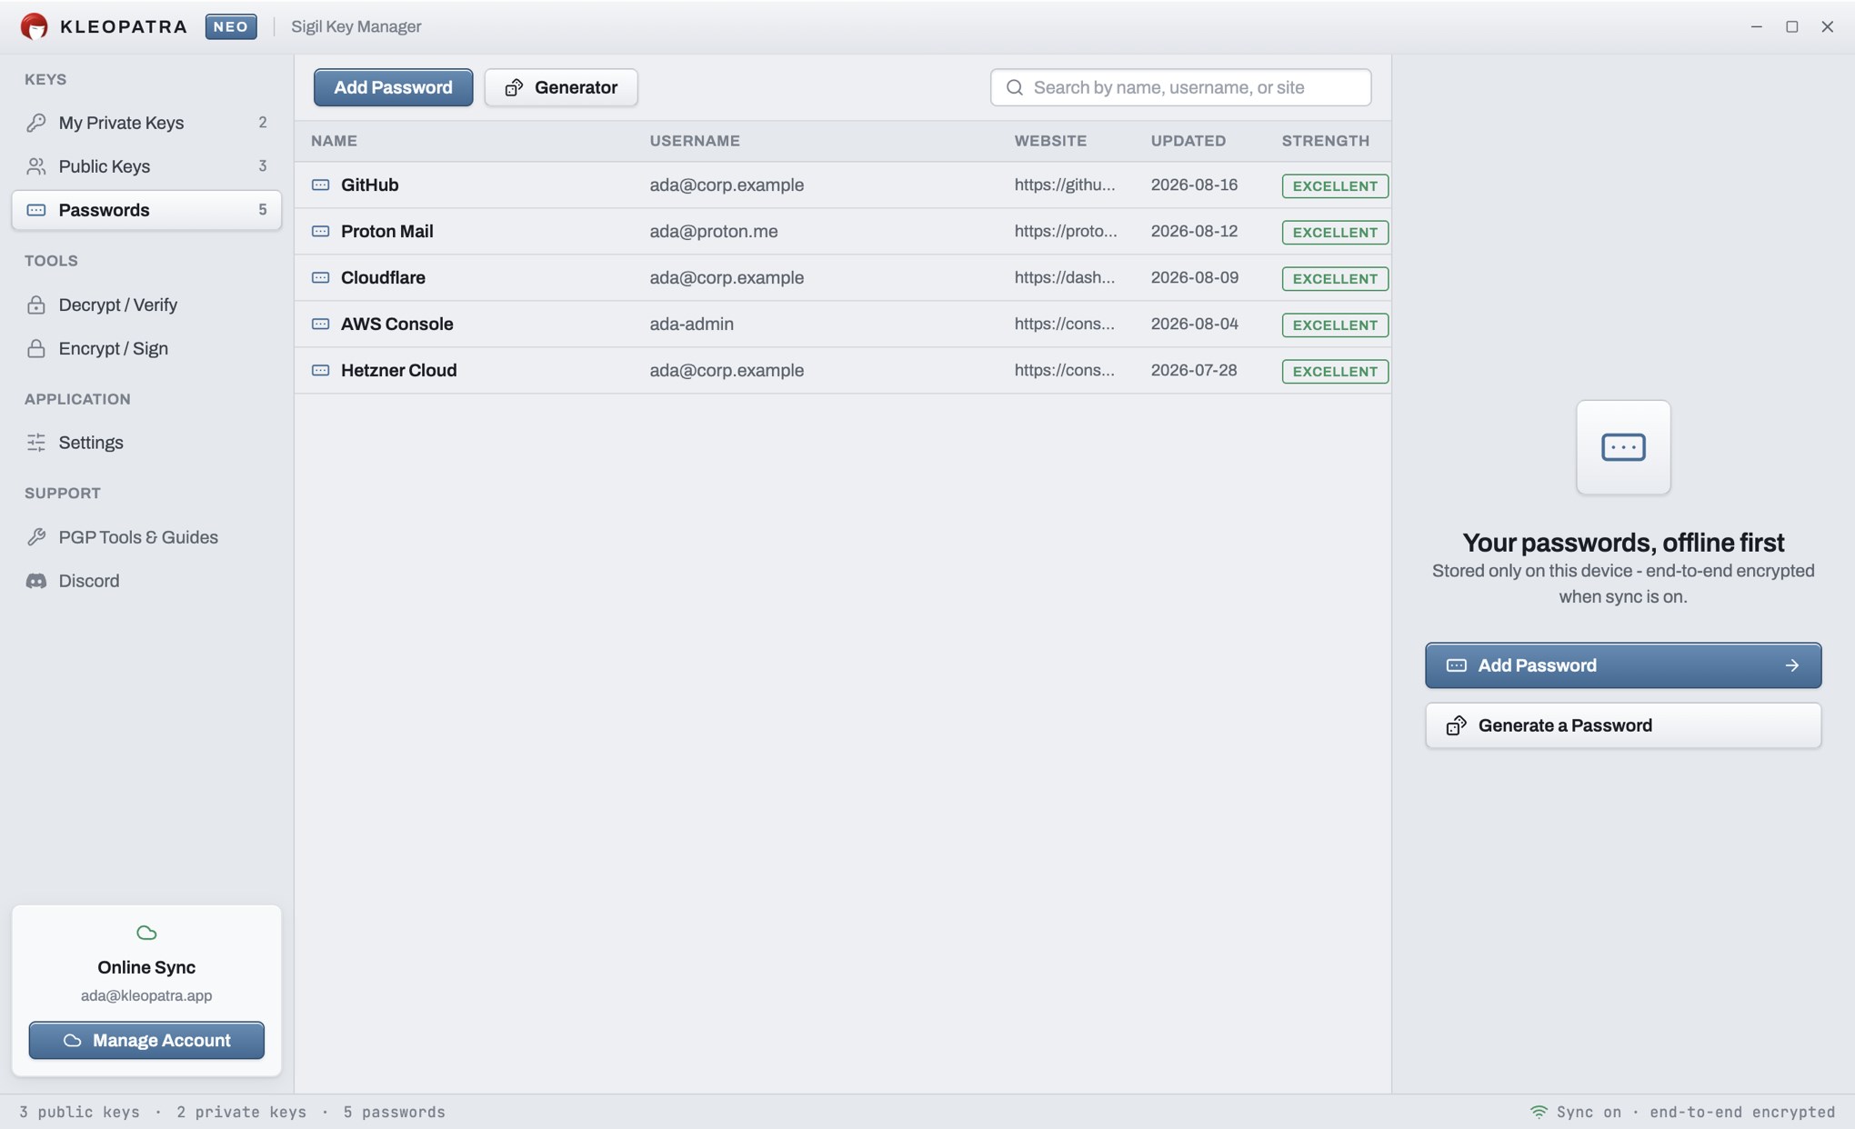Click the Discord logo icon

tap(36, 581)
